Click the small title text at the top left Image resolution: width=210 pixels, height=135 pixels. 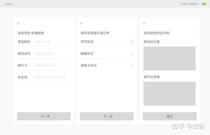[x=9, y=4]
